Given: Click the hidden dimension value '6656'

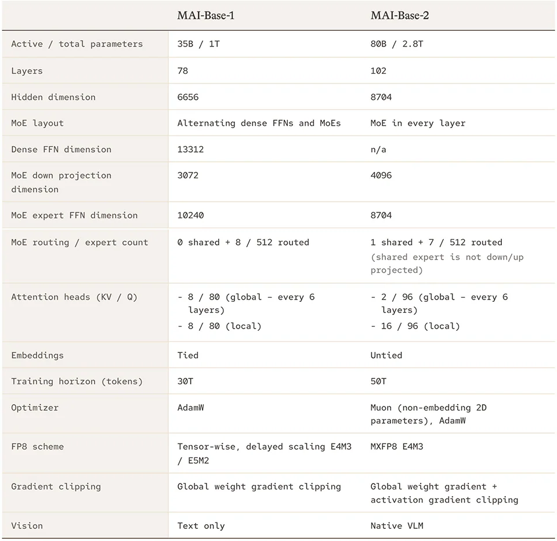Looking at the screenshot, I should pyautogui.click(x=188, y=98).
